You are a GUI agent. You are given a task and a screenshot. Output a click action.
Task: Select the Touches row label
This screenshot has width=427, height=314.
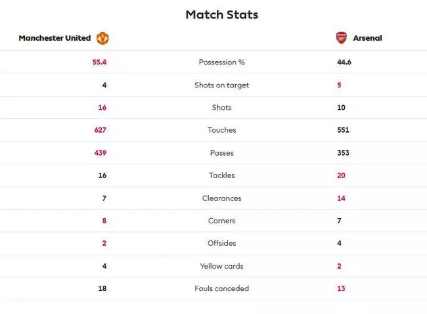coord(221,130)
